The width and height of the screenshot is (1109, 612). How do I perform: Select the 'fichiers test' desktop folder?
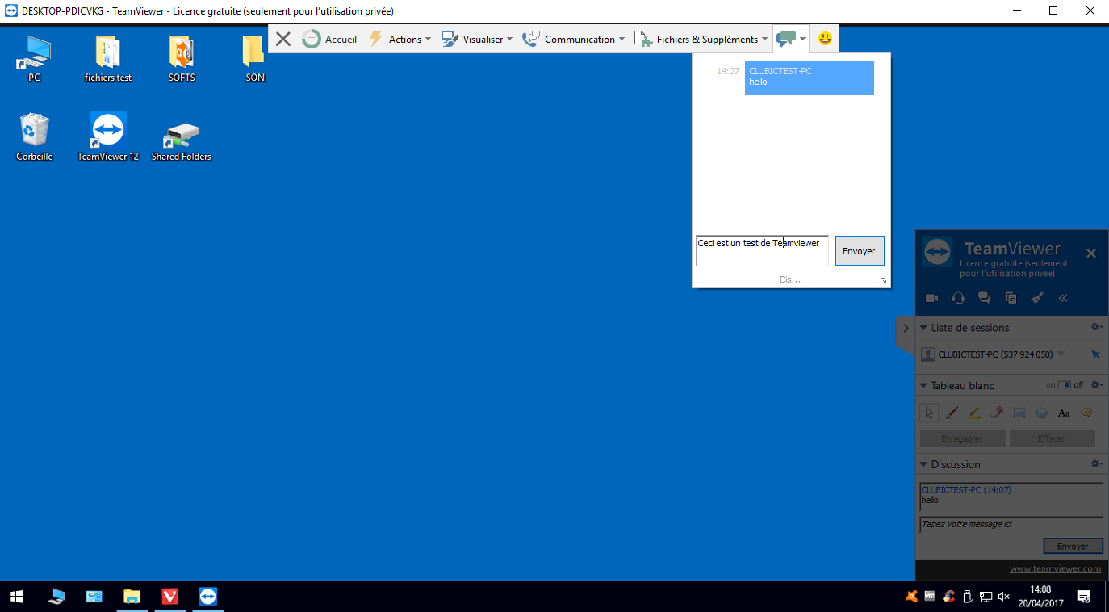click(108, 60)
